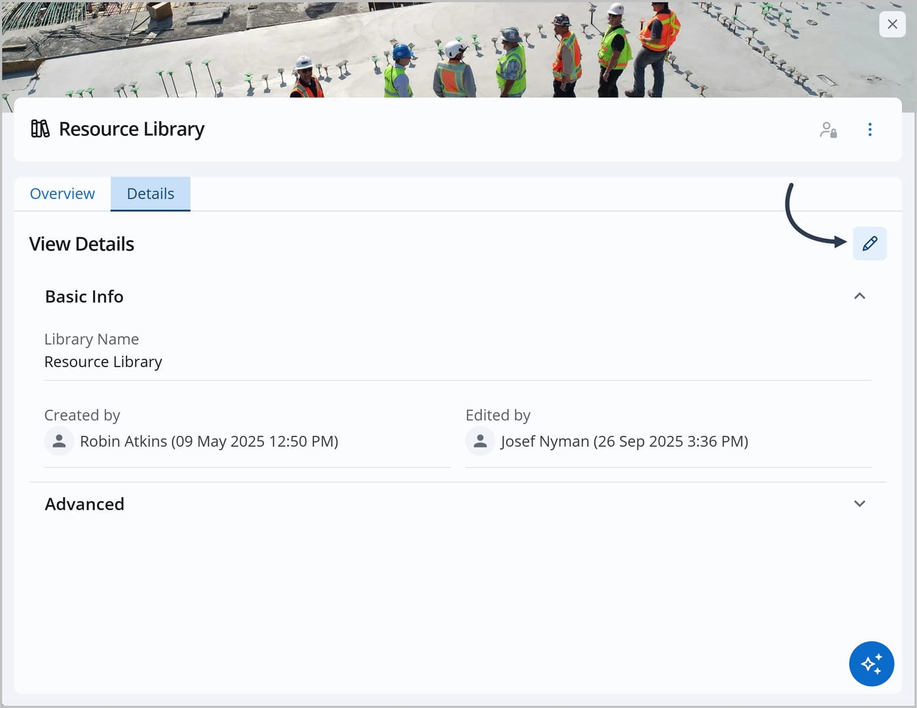Screen dimensions: 917x708
Task: Close the Resource Library dialog
Action: coord(892,24)
